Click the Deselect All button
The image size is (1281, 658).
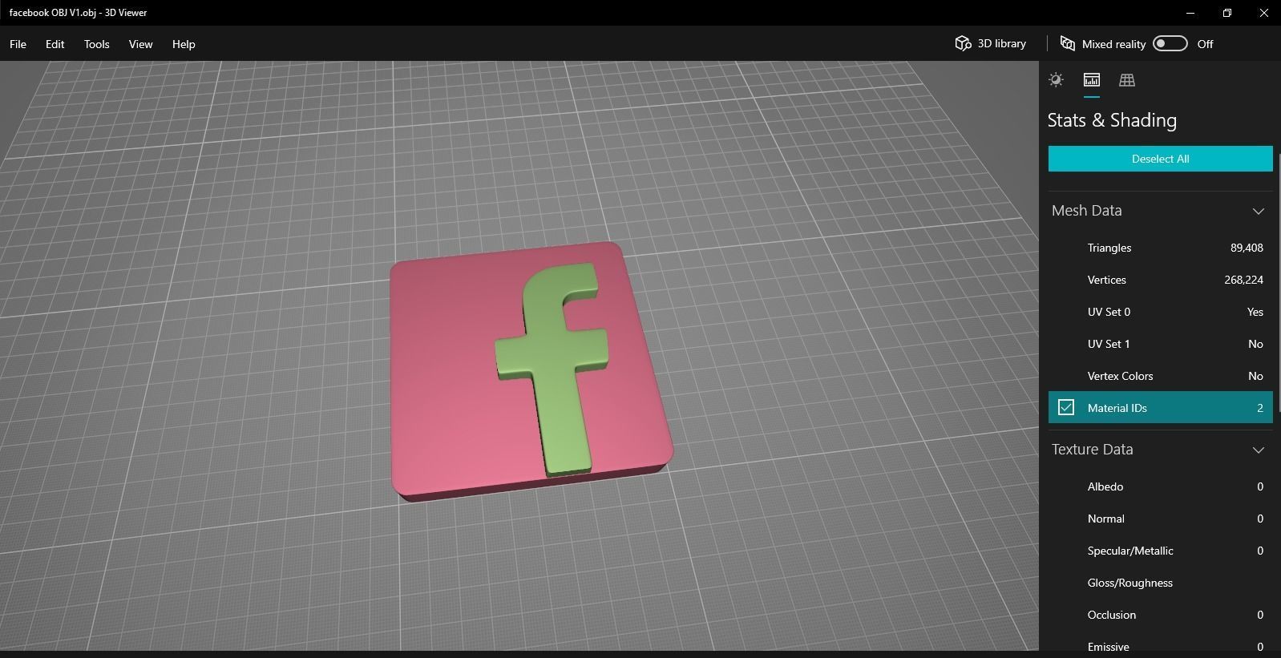coord(1160,159)
